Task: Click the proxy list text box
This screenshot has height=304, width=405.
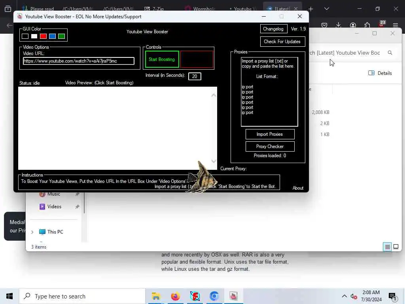Action: coord(269,92)
